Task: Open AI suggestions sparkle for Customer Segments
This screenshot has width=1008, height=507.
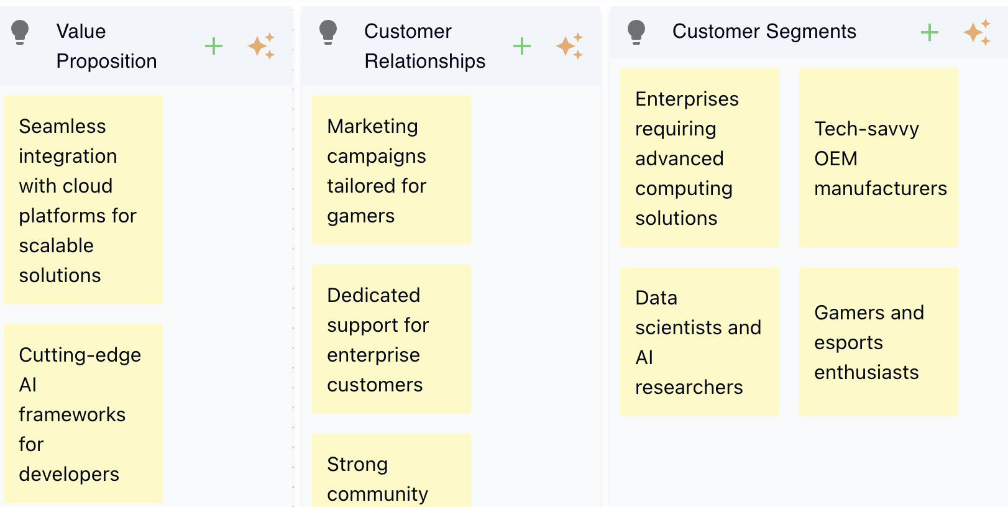Action: point(976,32)
